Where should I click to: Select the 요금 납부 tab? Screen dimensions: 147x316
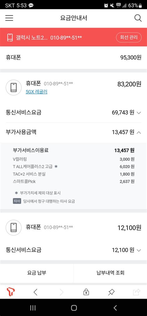37,273
